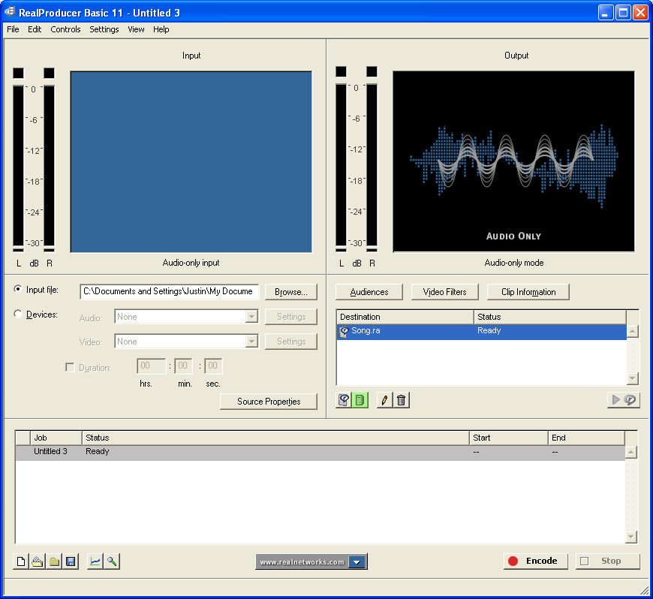The width and height of the screenshot is (653, 599).
Task: Click the green add server destination icon
Action: coord(360,400)
